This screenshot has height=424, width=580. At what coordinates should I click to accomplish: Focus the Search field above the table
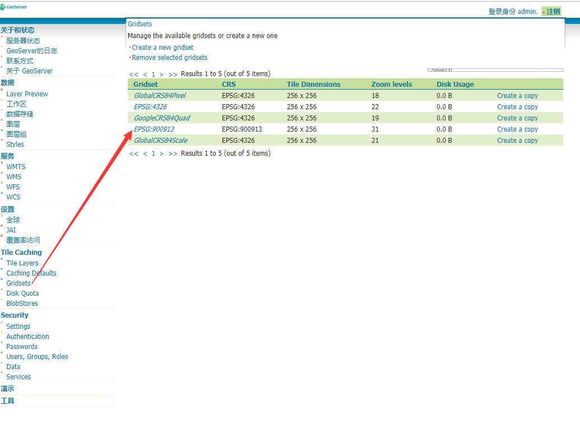495,70
